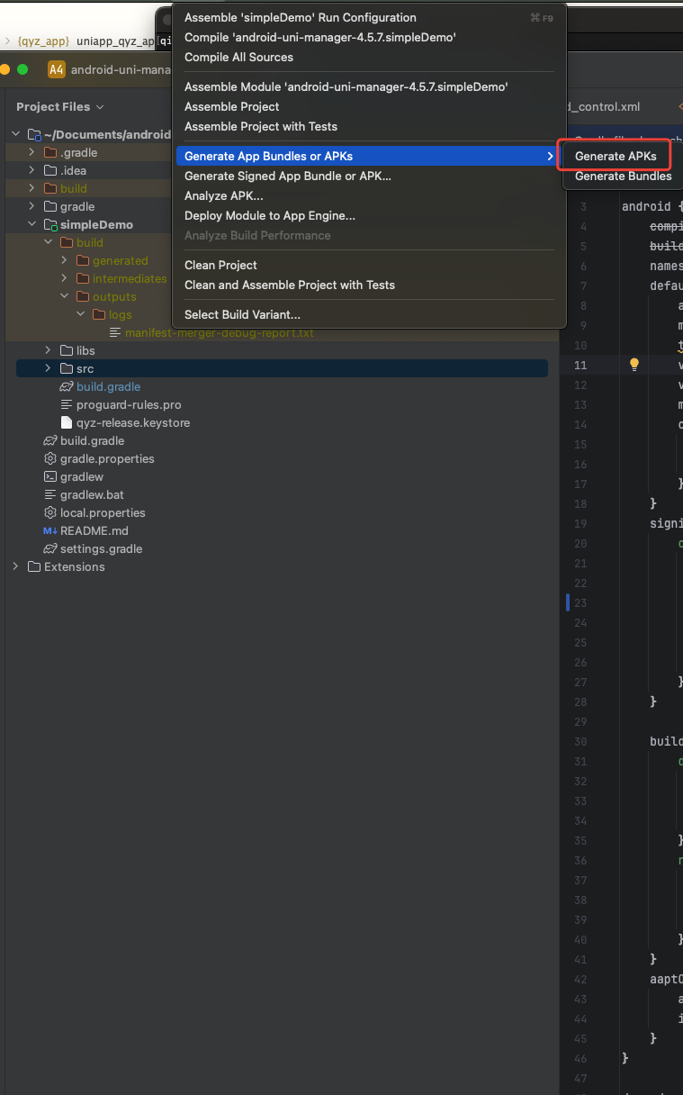Viewport: 683px width, 1095px height.
Task: Click Generate Bundles in submenu
Action: click(x=623, y=176)
